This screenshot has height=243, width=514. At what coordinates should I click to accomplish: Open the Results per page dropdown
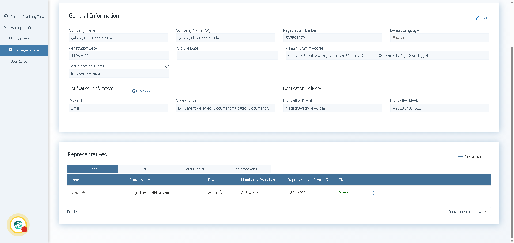tap(483, 212)
